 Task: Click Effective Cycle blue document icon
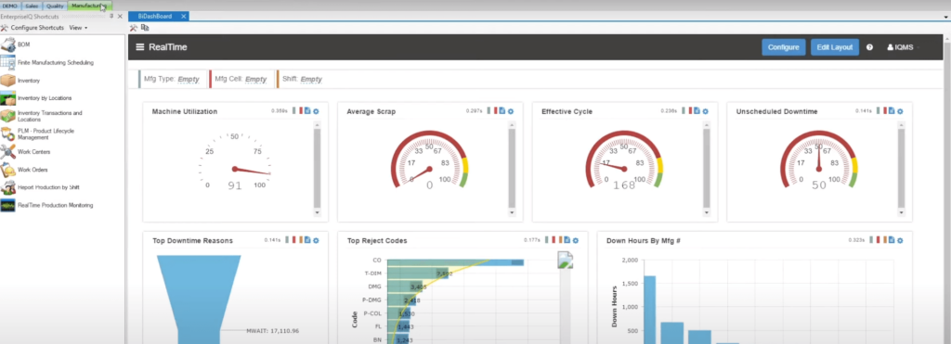point(697,111)
